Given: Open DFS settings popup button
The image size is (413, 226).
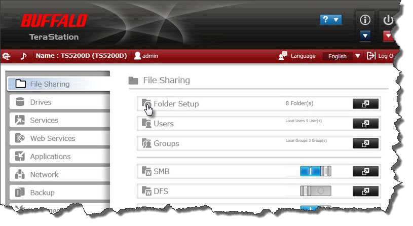Looking at the screenshot, I should pyautogui.click(x=365, y=191).
